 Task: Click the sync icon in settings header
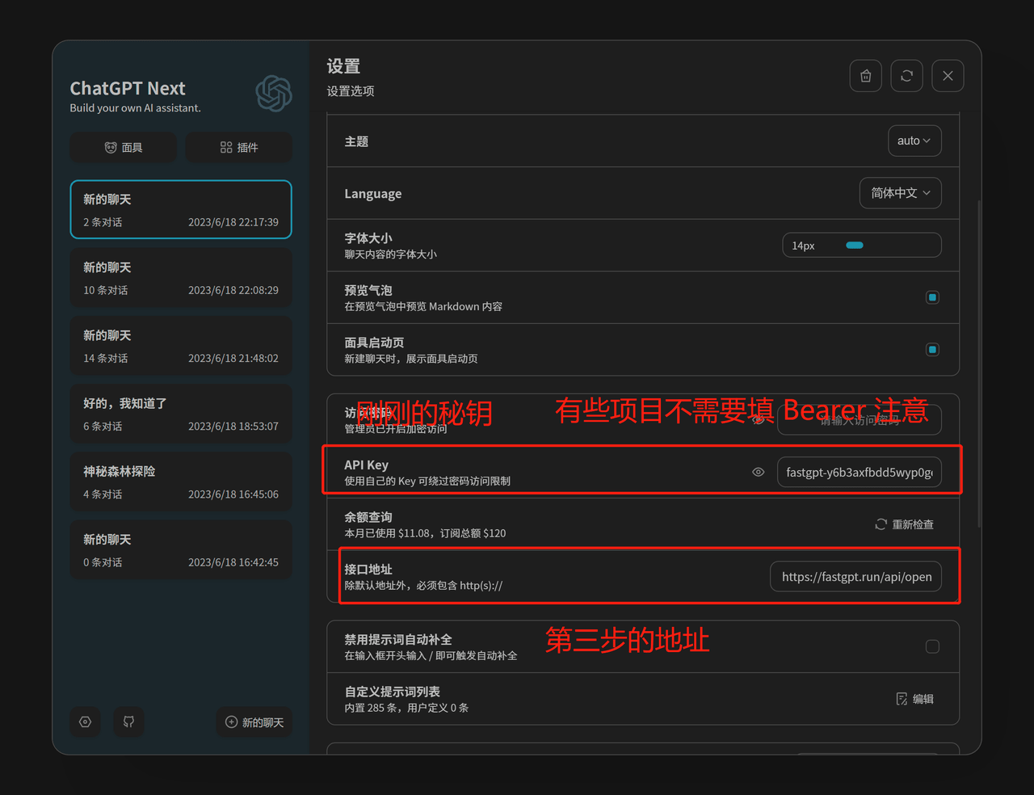[906, 75]
